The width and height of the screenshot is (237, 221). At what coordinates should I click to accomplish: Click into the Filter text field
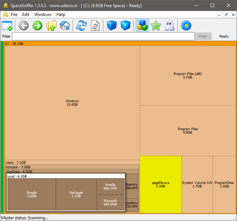click(103, 36)
